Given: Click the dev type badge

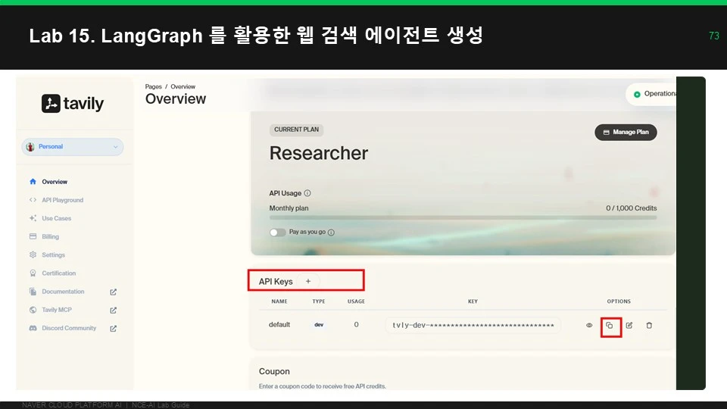Looking at the screenshot, I should point(319,325).
